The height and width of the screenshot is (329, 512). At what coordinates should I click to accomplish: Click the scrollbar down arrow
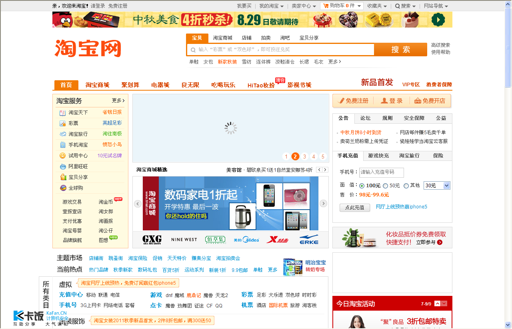[508, 325]
